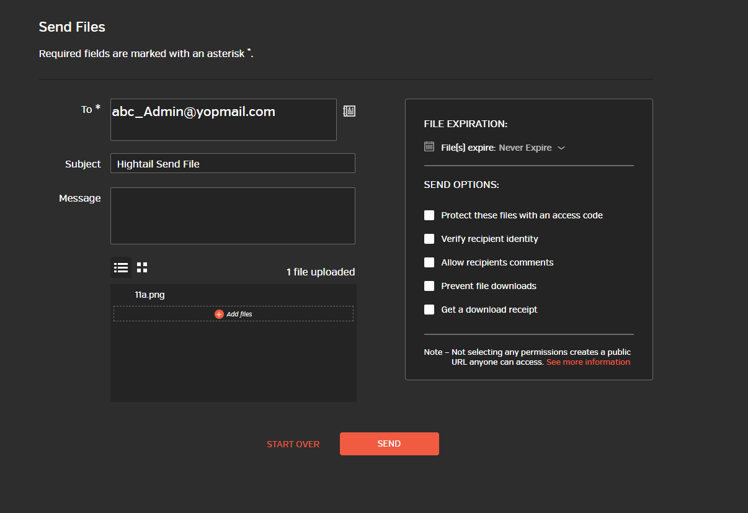Viewport: 748px width, 513px height.
Task: Switch to grid view of uploaded files
Action: [x=142, y=267]
